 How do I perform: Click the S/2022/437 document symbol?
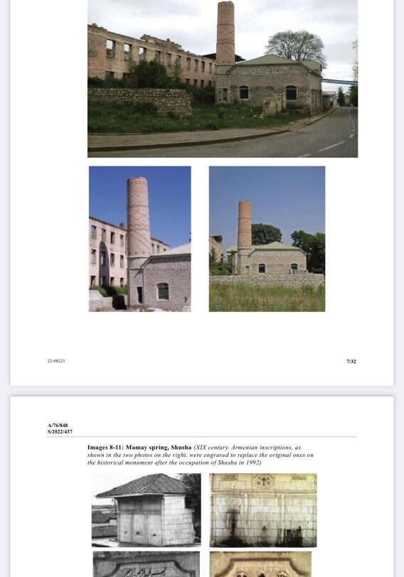point(60,431)
